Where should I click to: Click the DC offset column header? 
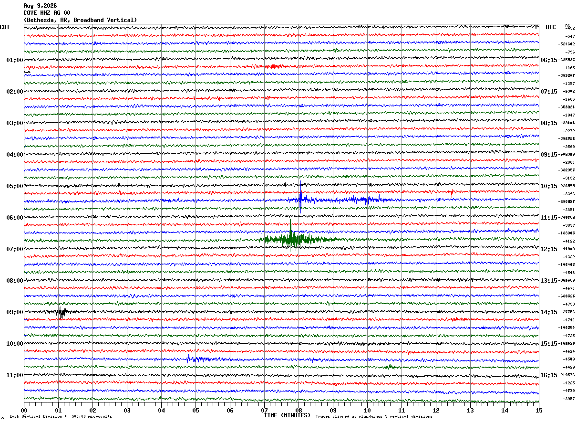[567, 26]
